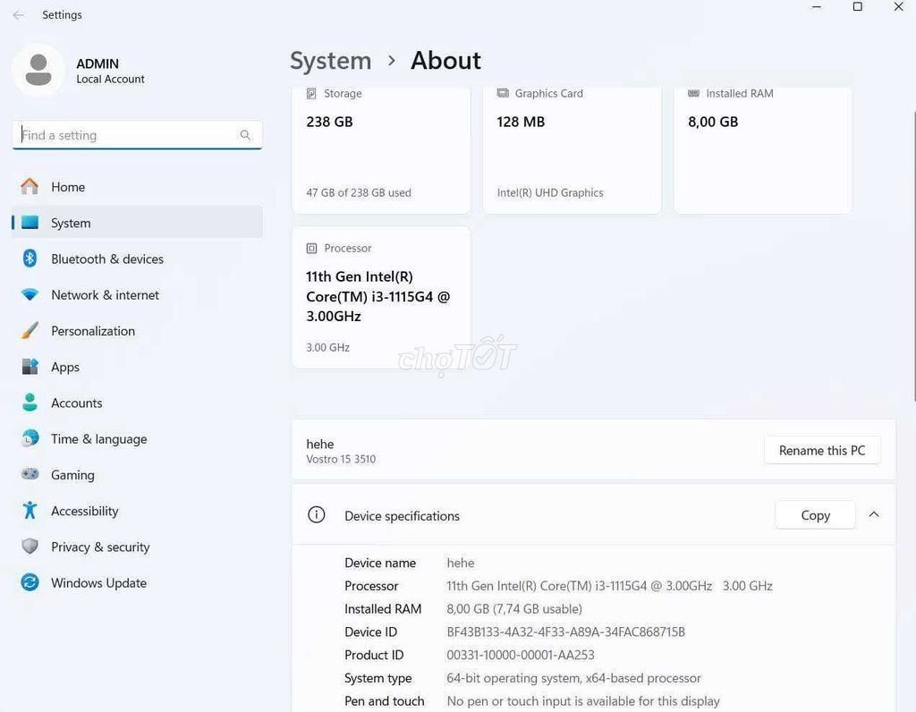Go to Gaming settings
The height and width of the screenshot is (712, 916).
[137, 475]
